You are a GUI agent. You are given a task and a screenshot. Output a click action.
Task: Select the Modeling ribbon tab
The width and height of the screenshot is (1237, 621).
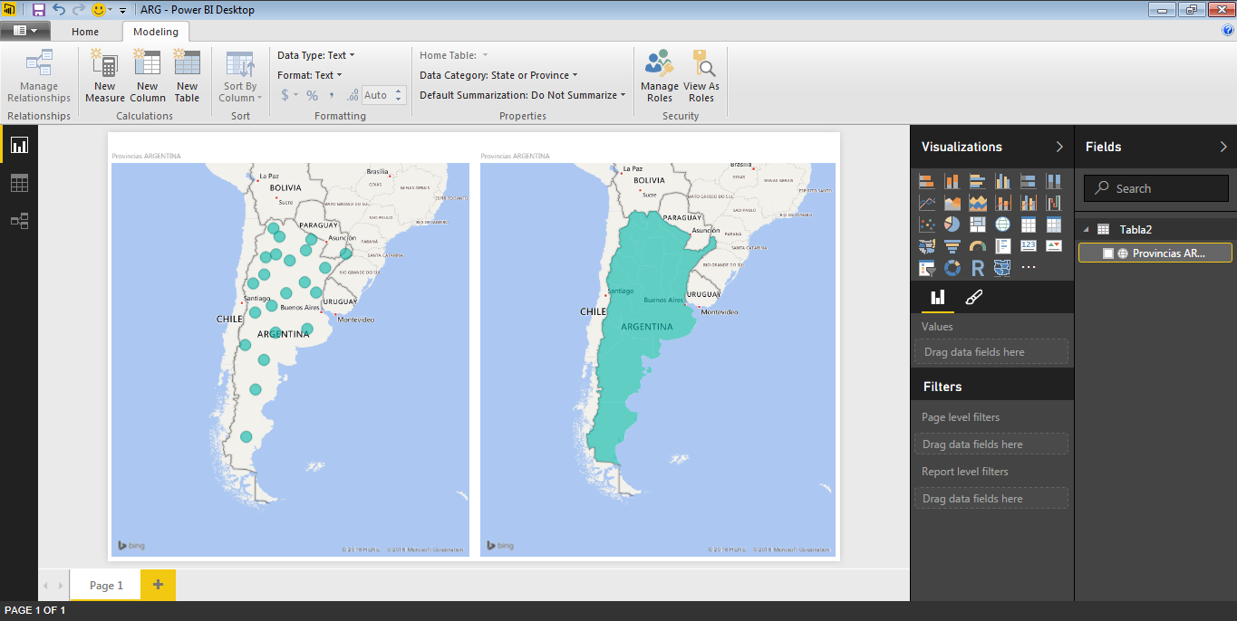(156, 32)
